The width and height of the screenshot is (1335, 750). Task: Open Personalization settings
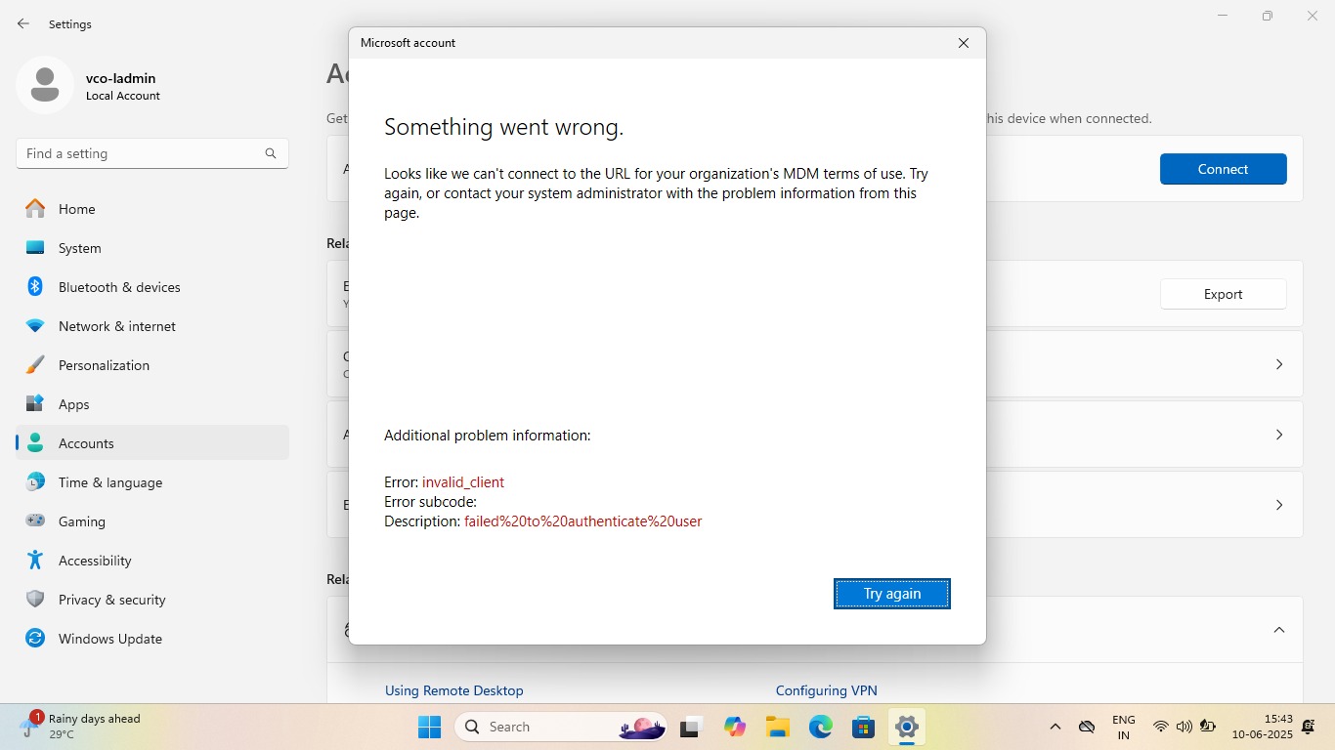(152, 365)
